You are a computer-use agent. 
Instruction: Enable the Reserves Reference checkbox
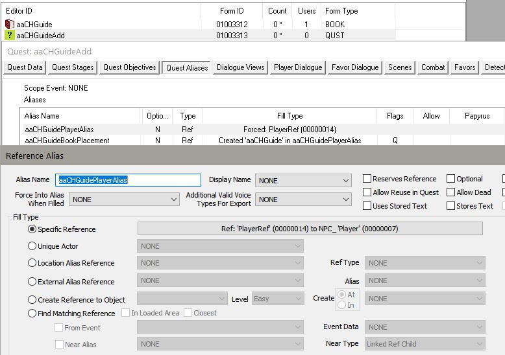point(367,179)
